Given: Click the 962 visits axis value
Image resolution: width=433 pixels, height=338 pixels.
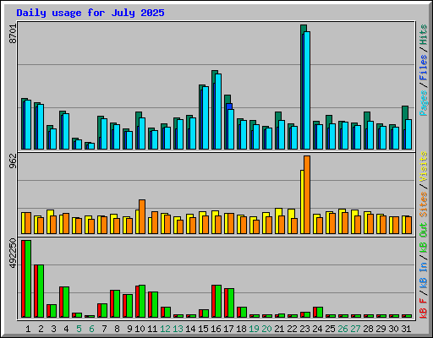Looking at the screenshot, I should click(x=13, y=161).
